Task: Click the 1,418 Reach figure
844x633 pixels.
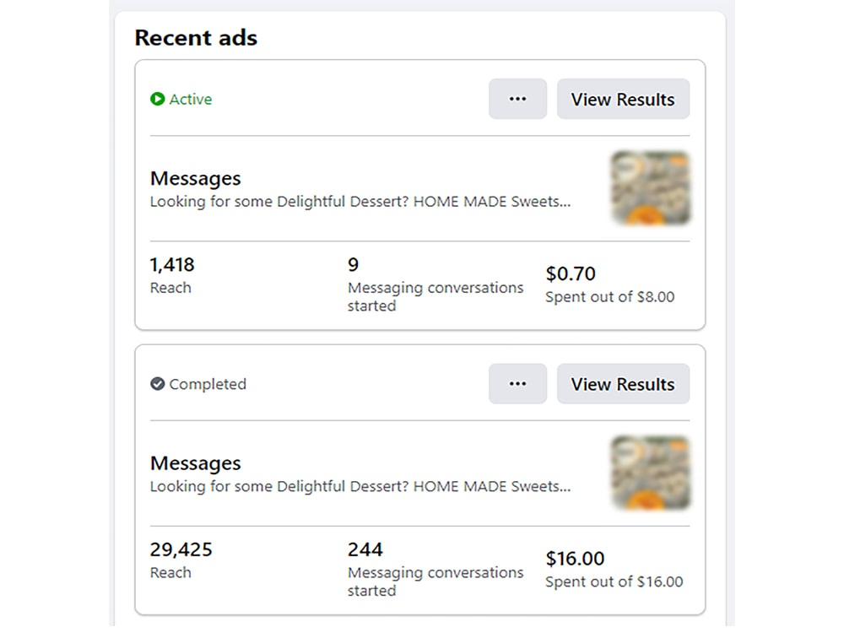Action: (172, 265)
